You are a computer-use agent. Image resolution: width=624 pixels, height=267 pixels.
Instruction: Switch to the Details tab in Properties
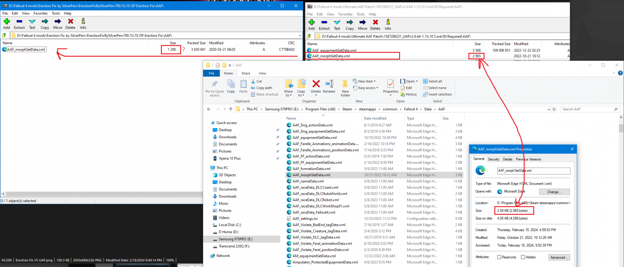[x=507, y=159]
